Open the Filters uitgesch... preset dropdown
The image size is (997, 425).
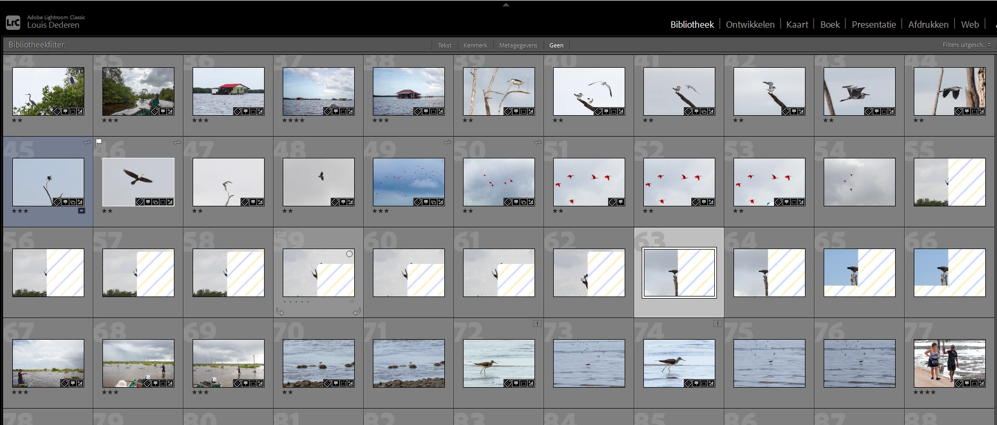(967, 45)
